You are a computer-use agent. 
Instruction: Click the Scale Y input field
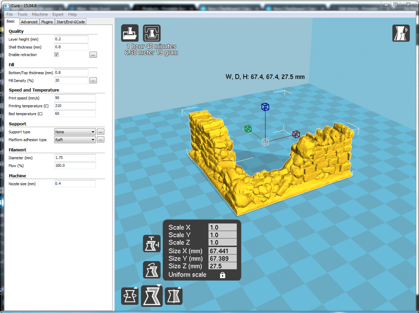(222, 235)
